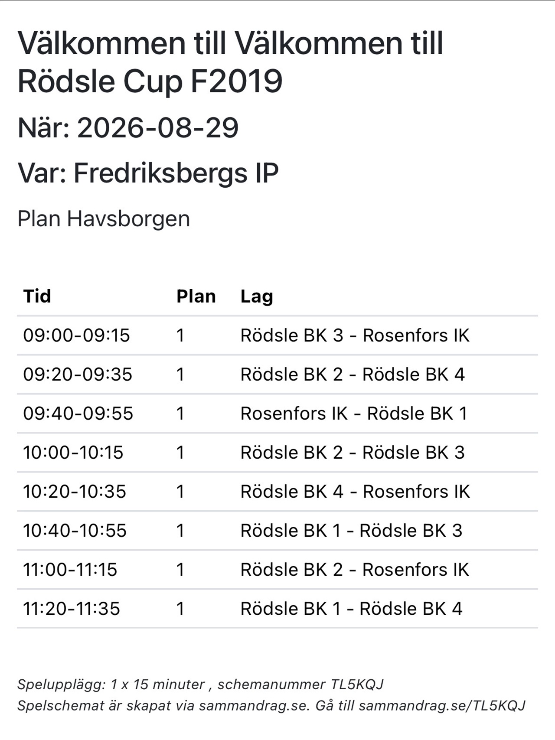
Task: Click the Tid column header
Action: tap(37, 296)
